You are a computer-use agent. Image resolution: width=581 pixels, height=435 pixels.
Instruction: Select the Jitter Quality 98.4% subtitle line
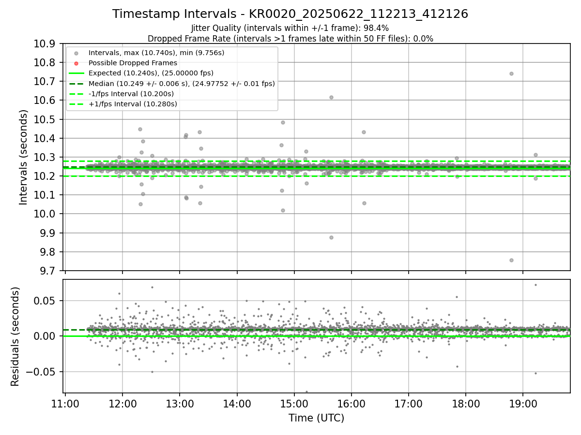coord(290,29)
